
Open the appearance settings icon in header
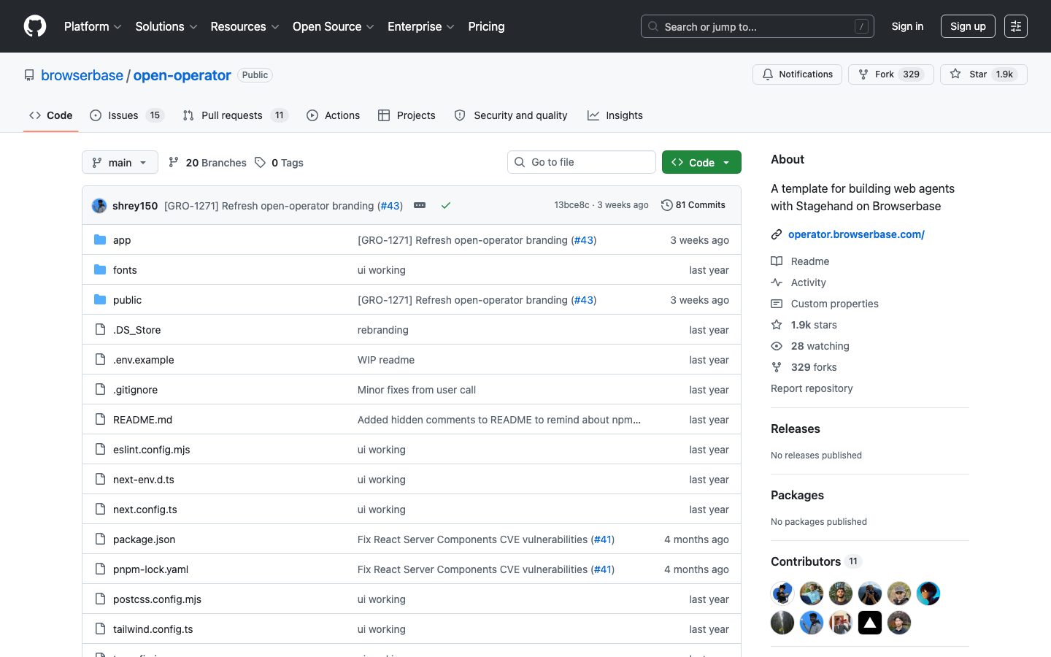click(x=1015, y=26)
